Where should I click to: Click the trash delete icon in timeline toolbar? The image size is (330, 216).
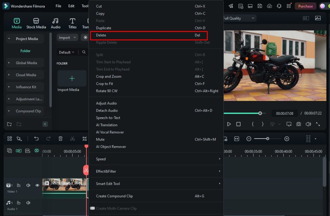pos(60,139)
